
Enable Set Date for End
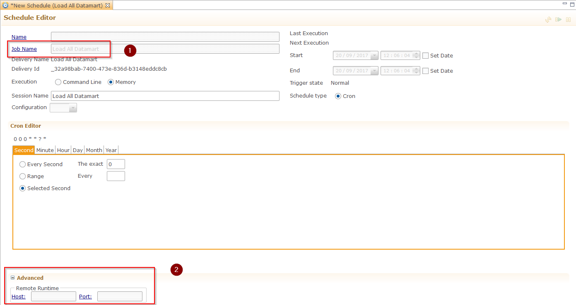[x=425, y=71]
